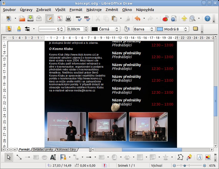Open the Line Style dropdown
219x169 pixels.
point(52,29)
